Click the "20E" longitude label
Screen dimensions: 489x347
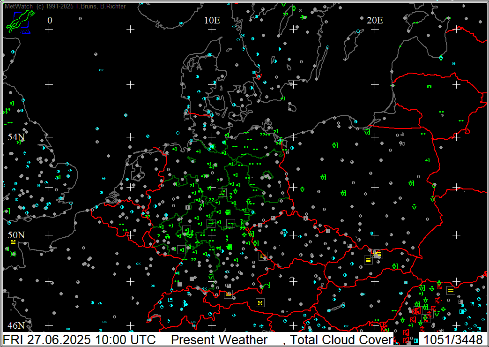pos(375,20)
